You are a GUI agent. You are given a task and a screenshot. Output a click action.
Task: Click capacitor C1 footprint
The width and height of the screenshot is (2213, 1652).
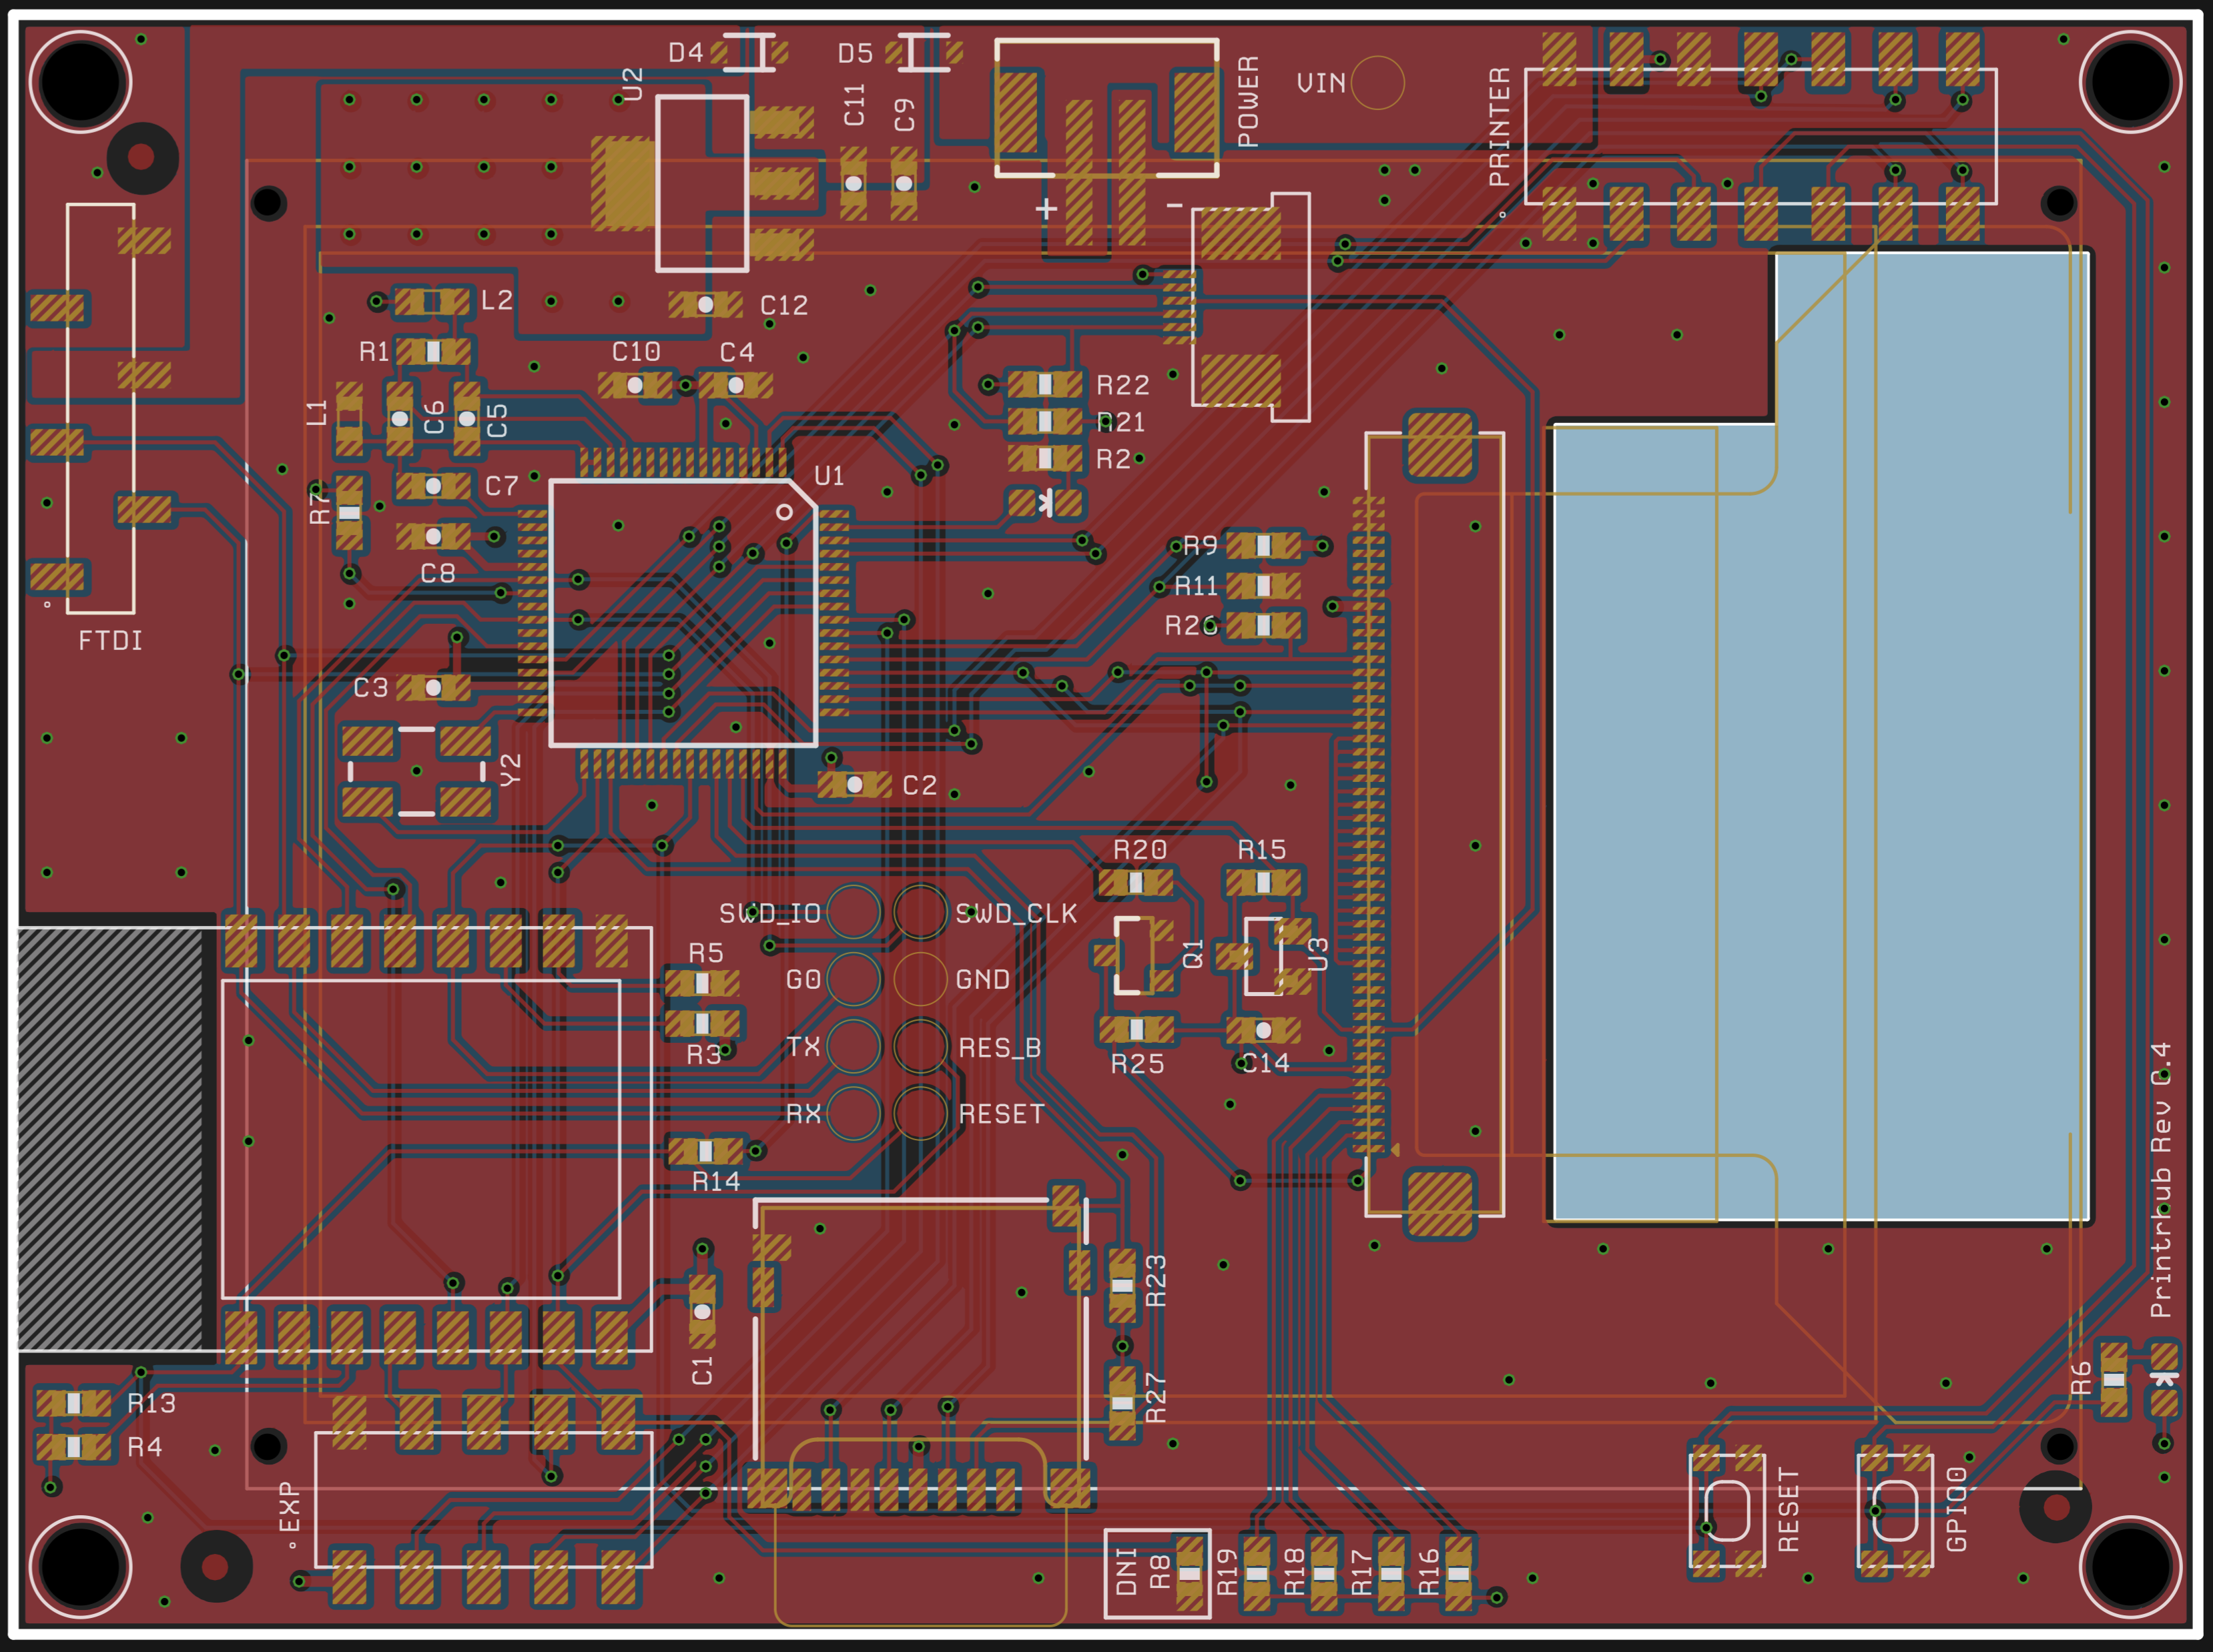point(703,1311)
